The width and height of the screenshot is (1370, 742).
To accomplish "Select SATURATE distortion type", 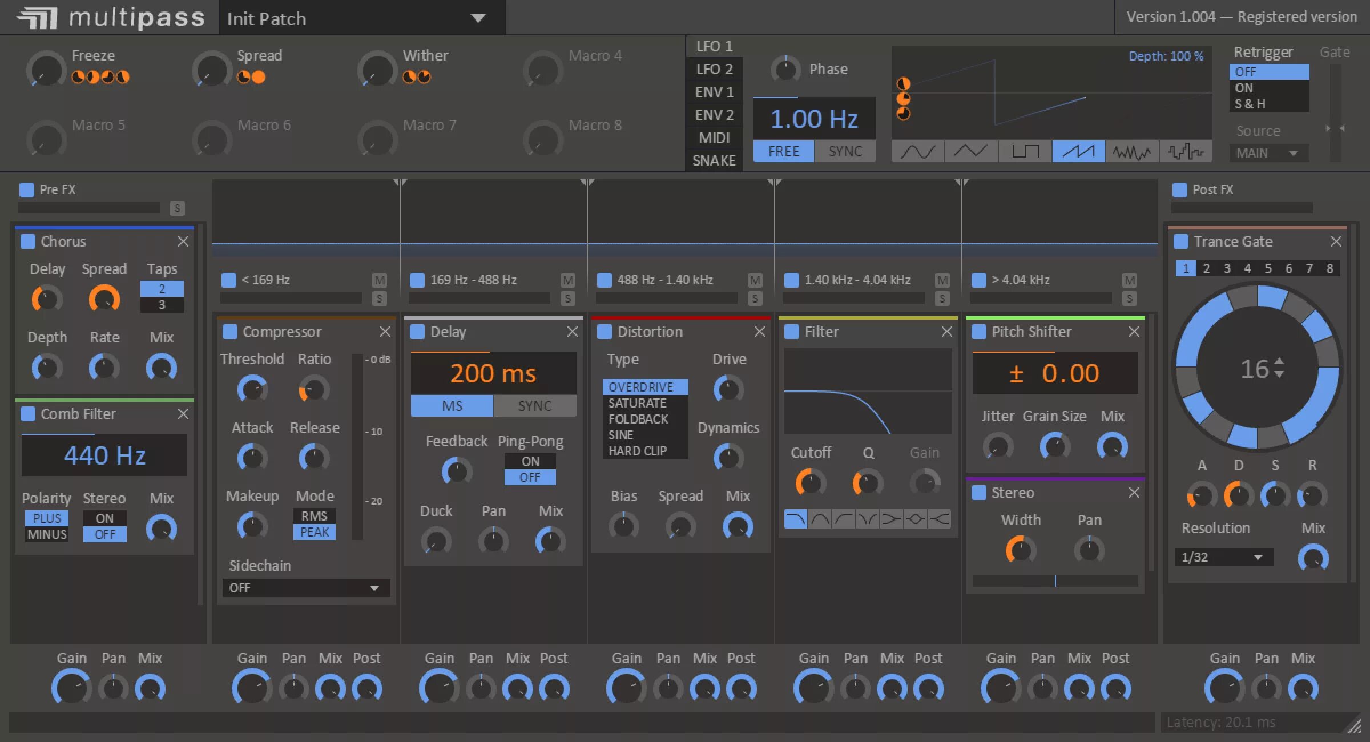I will [637, 403].
